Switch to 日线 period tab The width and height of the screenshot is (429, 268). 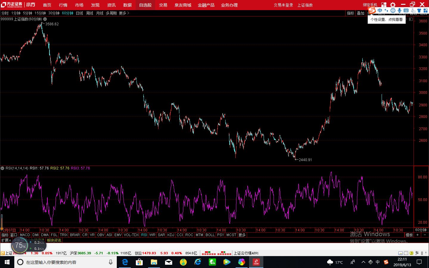80,13
